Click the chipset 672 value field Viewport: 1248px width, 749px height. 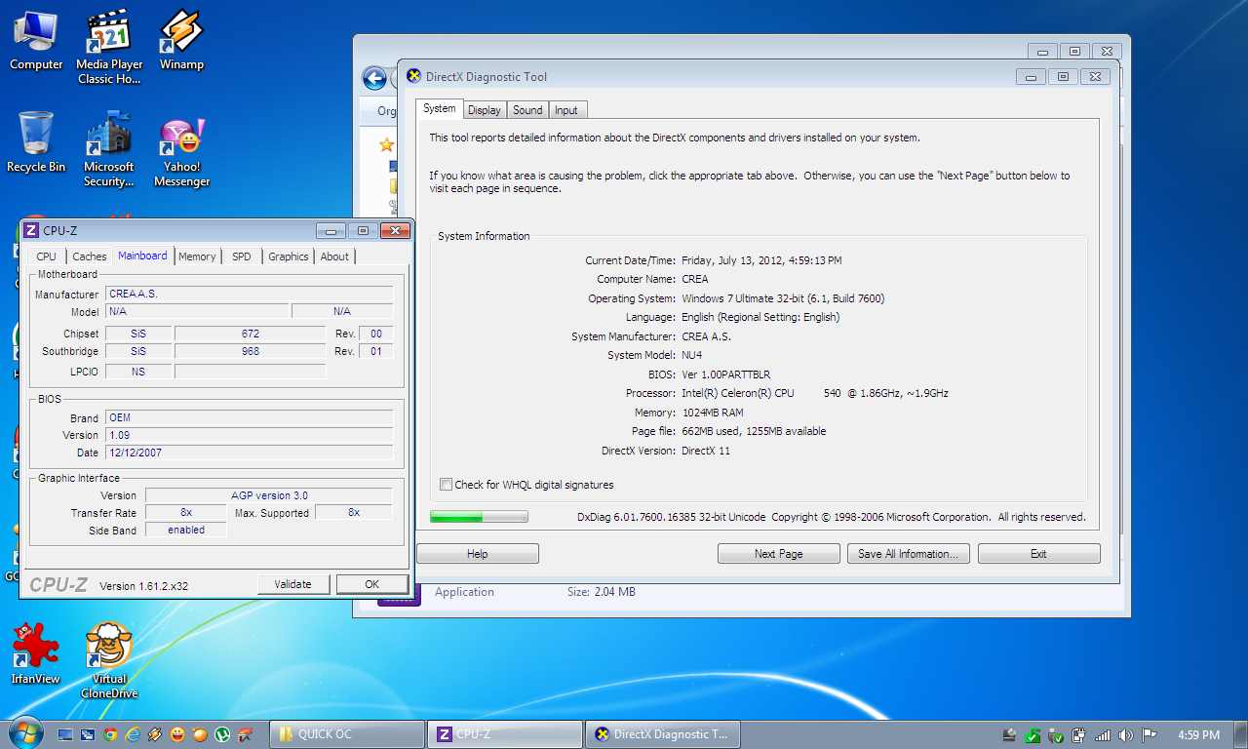[250, 334]
